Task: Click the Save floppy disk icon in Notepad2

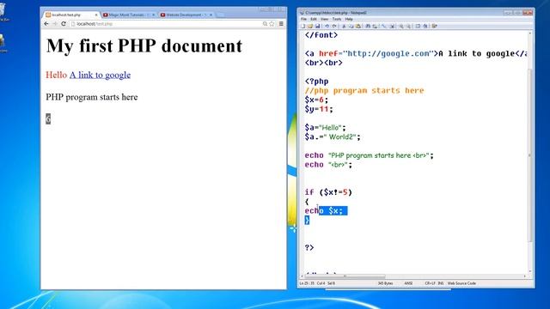Action: pyautogui.click(x=317, y=26)
